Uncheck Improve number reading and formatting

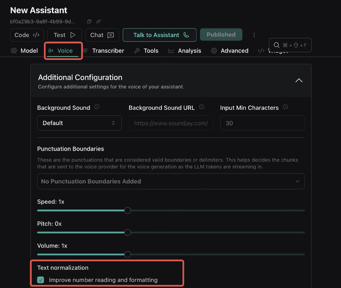[x=41, y=280]
